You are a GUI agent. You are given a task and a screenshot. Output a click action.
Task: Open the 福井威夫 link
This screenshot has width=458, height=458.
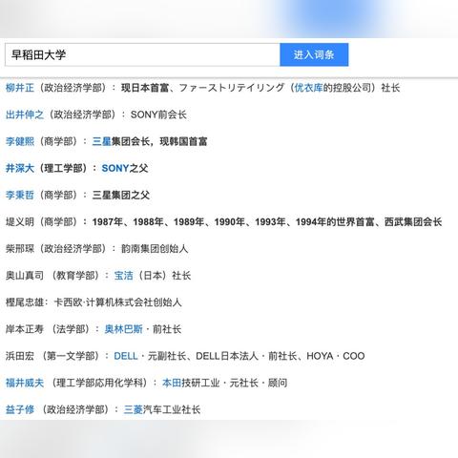click(x=25, y=383)
